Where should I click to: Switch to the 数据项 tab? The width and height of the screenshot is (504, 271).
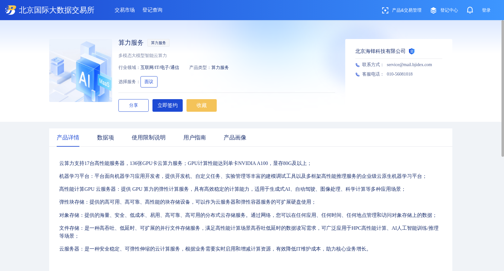(106, 138)
